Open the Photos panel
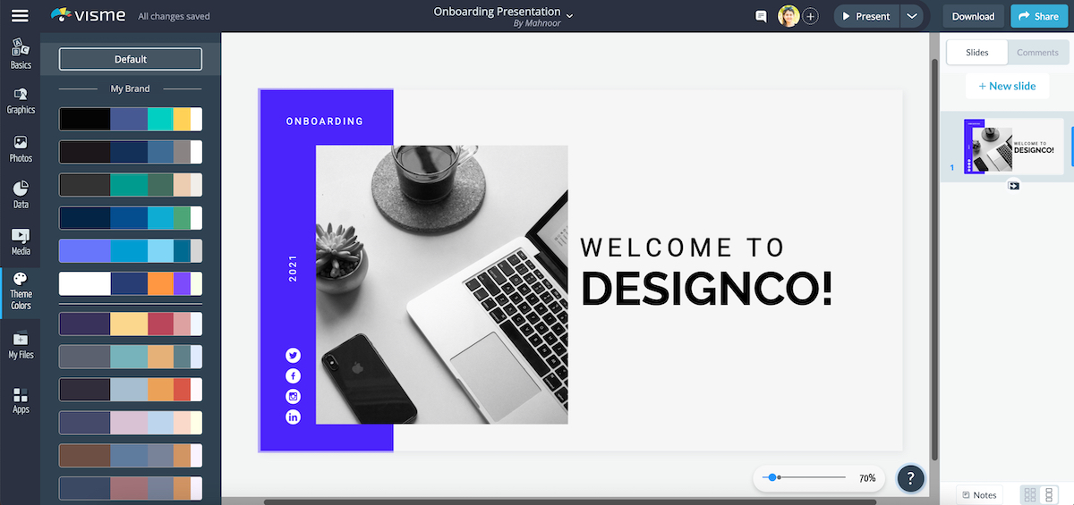Viewport: 1074px width, 505px height. [x=20, y=148]
